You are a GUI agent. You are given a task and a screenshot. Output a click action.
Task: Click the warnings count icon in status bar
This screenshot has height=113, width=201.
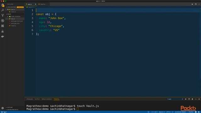click(5, 112)
